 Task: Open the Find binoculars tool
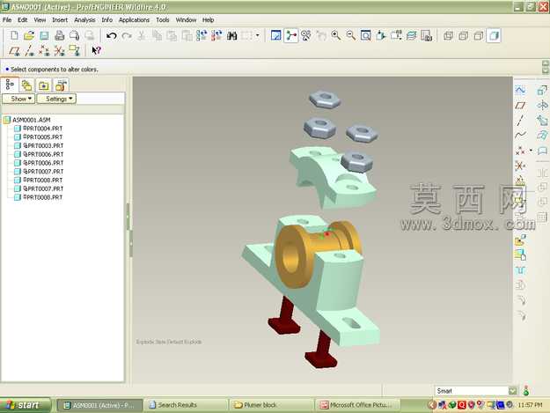click(x=231, y=36)
